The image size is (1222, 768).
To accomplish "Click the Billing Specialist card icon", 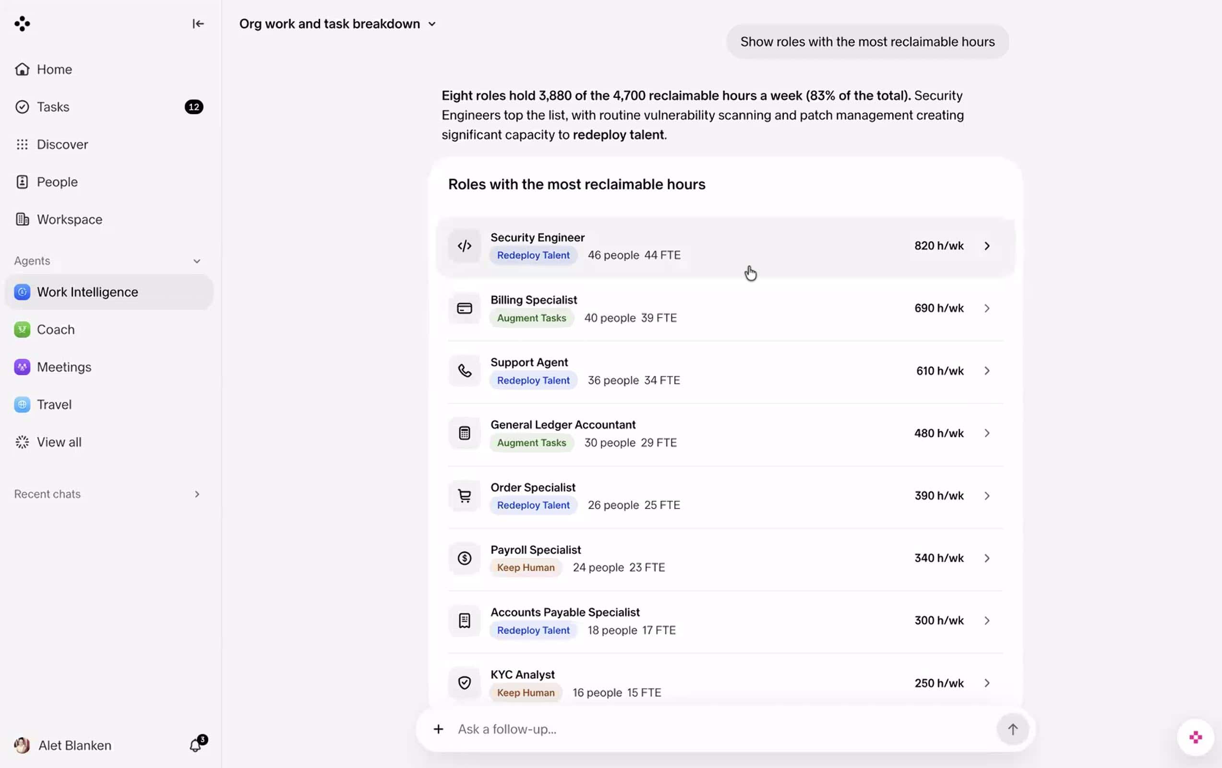I will click(x=464, y=308).
